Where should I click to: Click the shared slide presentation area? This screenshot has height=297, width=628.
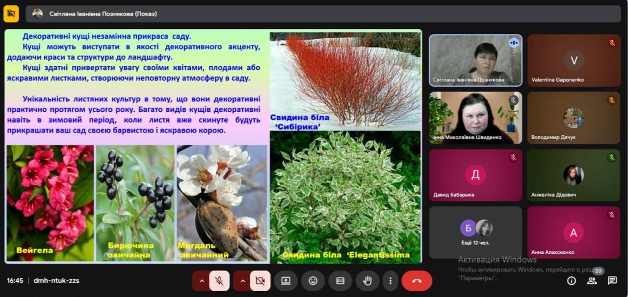click(x=213, y=147)
